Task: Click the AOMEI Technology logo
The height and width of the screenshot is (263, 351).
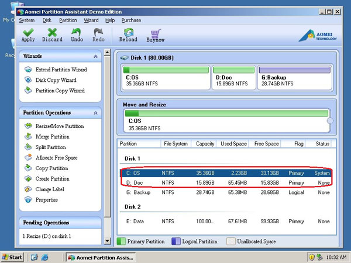Action: click(318, 36)
